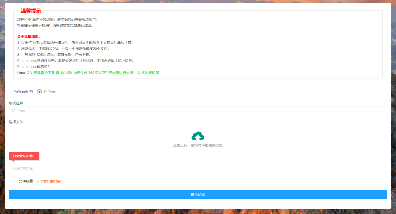Image resolution: width=396 pixels, height=214 pixels.
Task: Click the green cloud upload icon
Action: (198, 136)
